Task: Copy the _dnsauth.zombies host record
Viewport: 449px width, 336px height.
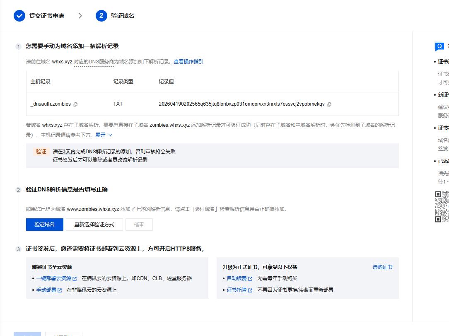Action: tap(76, 104)
